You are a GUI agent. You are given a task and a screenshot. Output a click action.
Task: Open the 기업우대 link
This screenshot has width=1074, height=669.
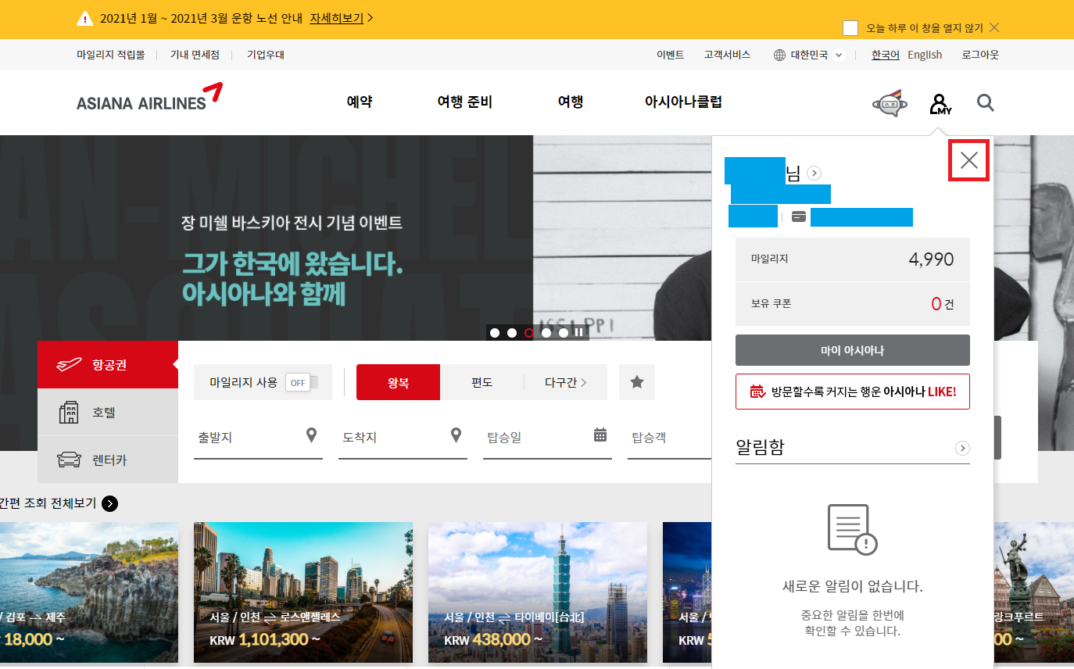266,55
